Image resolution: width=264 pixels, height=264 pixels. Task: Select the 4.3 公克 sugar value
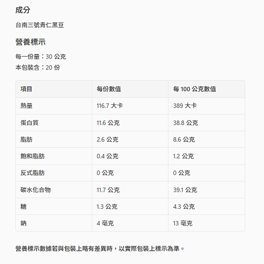click(184, 206)
